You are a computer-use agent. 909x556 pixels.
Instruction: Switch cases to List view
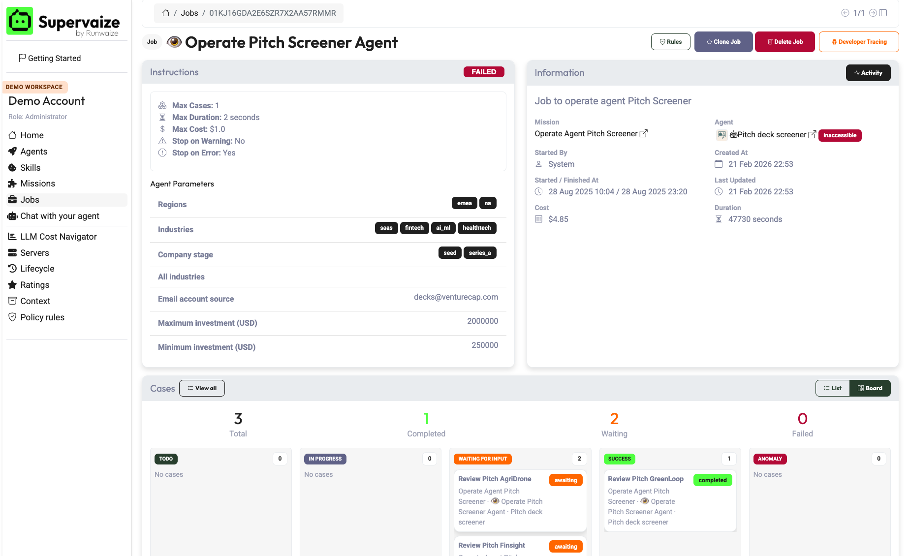(x=833, y=388)
